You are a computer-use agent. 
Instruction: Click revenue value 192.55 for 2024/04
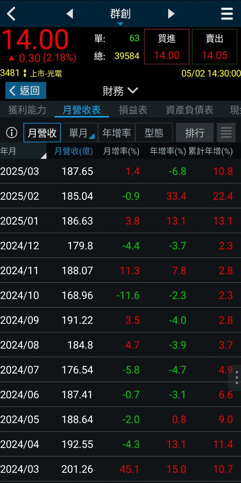coord(77,444)
